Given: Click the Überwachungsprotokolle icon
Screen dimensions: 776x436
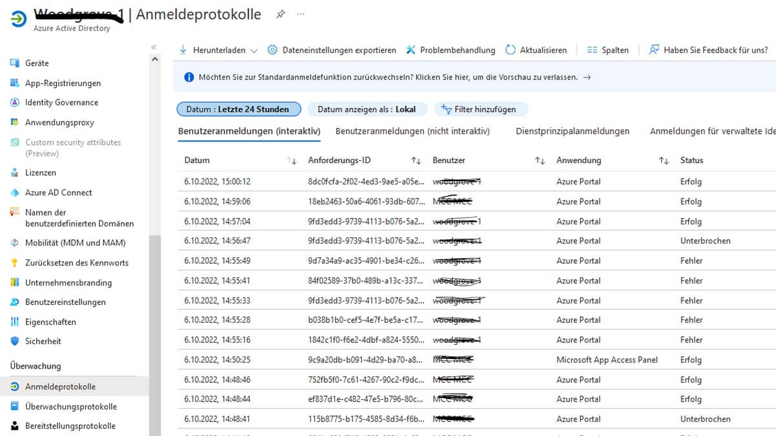Looking at the screenshot, I should (15, 406).
